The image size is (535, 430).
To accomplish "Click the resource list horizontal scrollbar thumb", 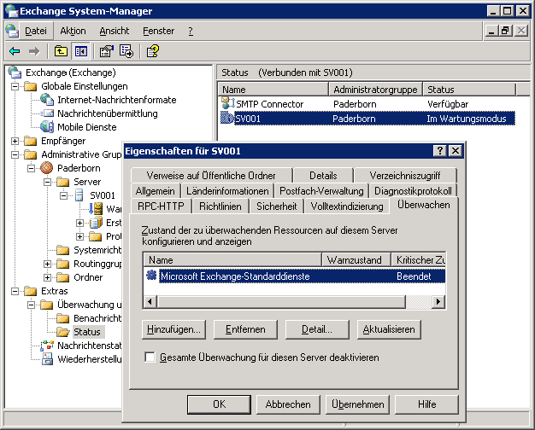I will (x=281, y=301).
